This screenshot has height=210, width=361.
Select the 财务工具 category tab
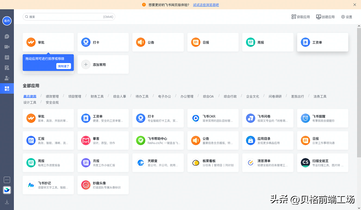tap(97, 96)
